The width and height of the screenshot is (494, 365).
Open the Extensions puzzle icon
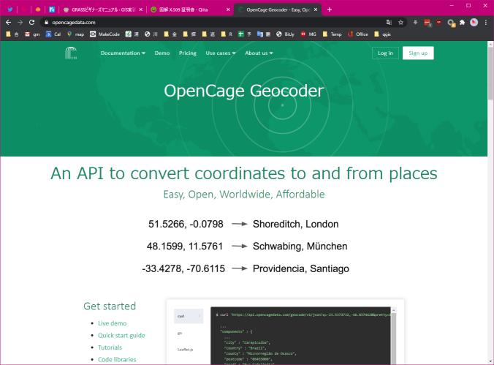[x=463, y=23]
